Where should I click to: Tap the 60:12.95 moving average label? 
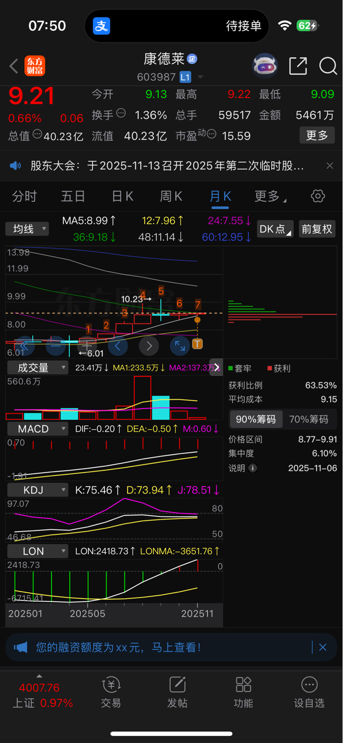tap(227, 237)
